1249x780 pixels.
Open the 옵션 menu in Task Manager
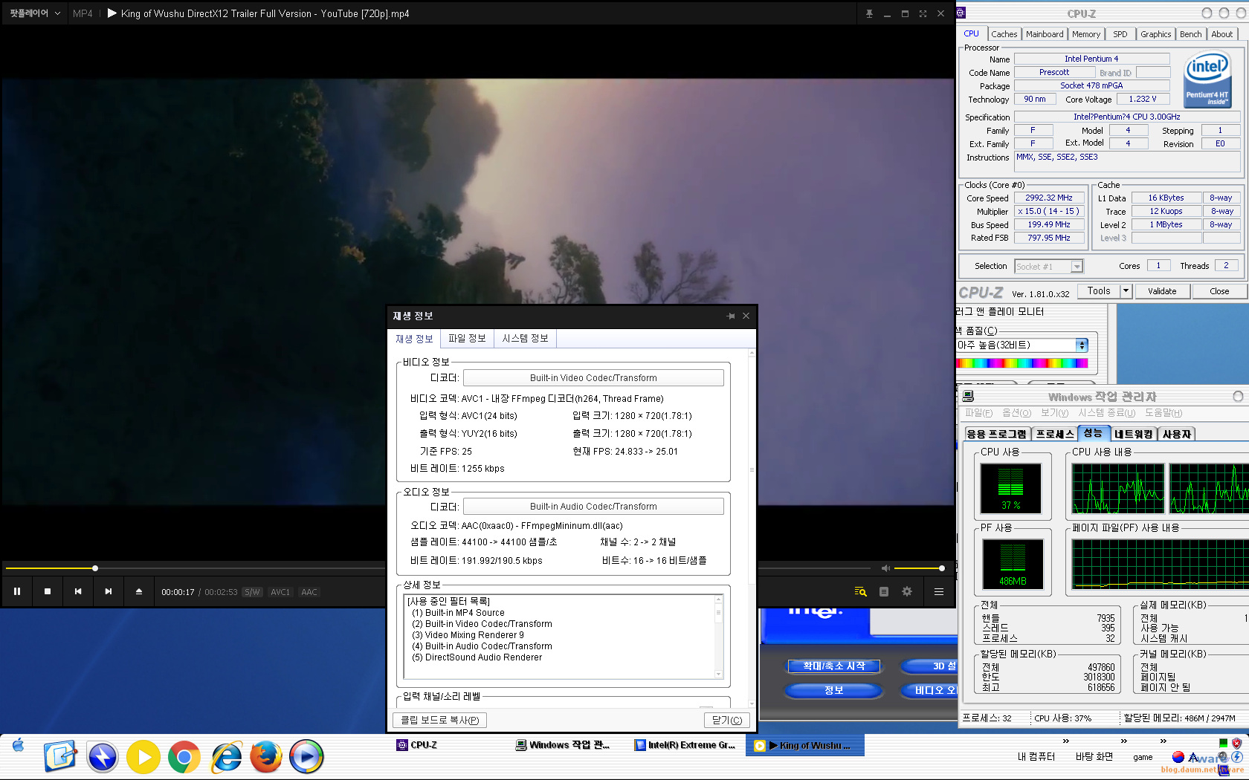1016,413
